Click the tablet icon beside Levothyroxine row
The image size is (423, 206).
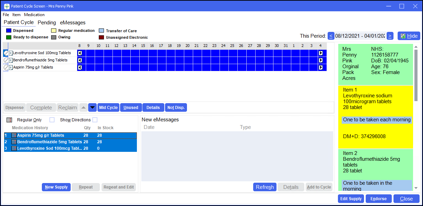coord(6,53)
